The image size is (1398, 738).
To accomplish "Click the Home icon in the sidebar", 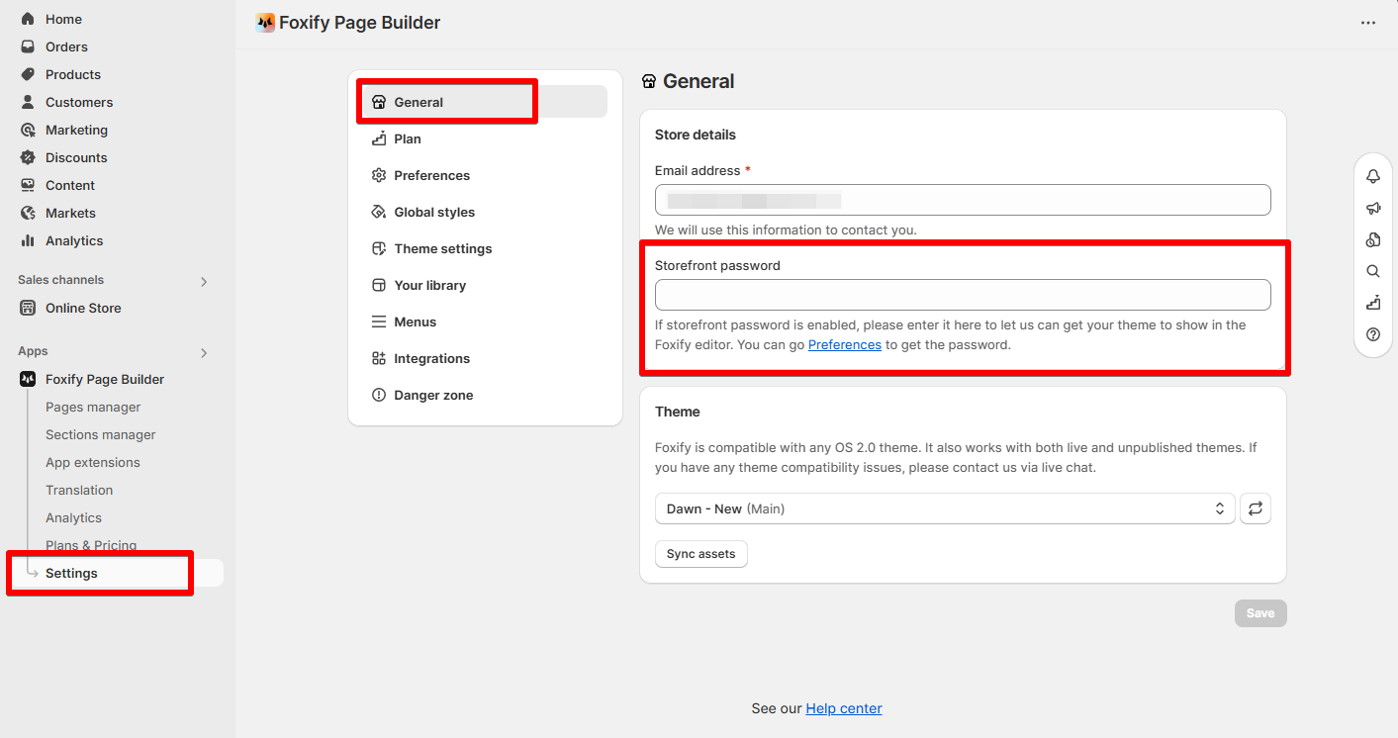I will pos(28,19).
